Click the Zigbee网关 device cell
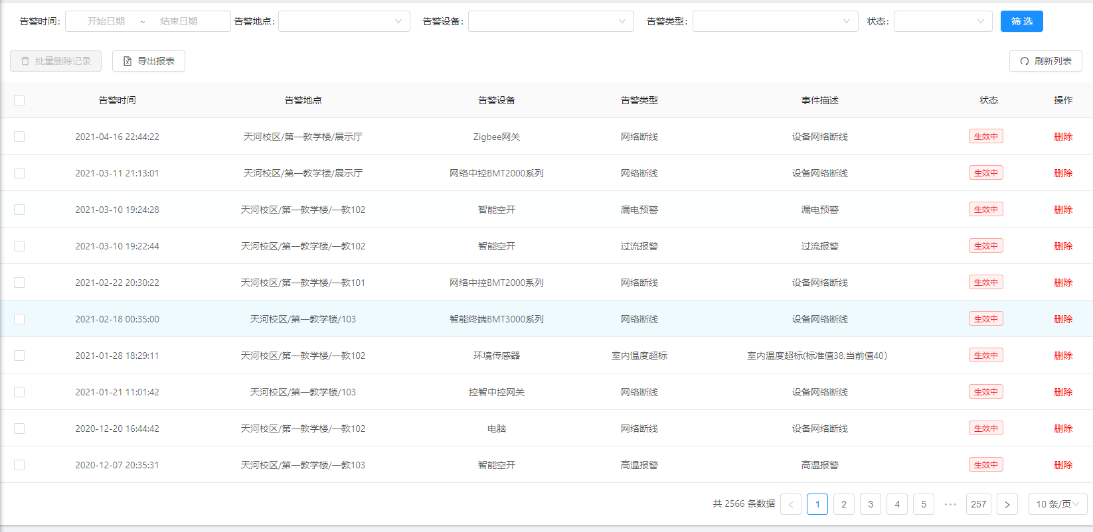1093x532 pixels. coord(497,137)
